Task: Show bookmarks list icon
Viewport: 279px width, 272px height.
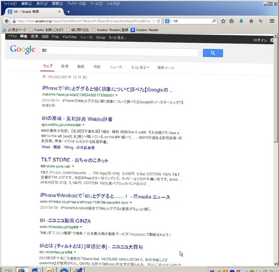Action: point(231,21)
